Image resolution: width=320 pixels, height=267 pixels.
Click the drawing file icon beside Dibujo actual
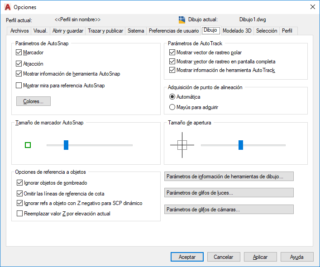point(182,20)
